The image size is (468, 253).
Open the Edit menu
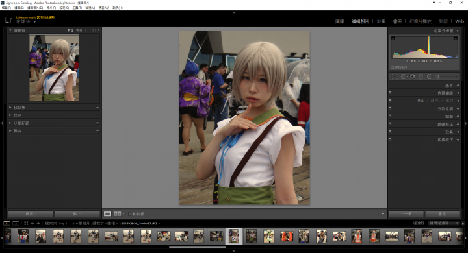[x=19, y=8]
